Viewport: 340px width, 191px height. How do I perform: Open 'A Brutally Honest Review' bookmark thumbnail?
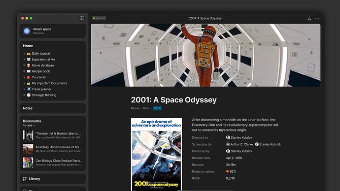click(28, 149)
